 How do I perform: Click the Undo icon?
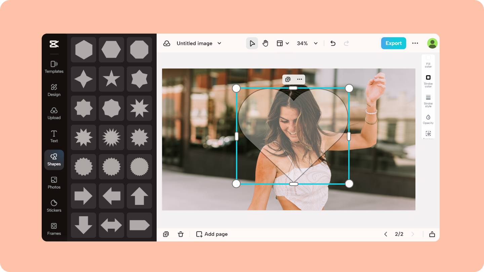[x=333, y=43]
